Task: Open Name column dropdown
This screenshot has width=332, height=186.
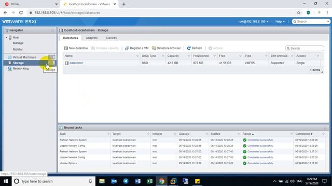Action: 137,56
